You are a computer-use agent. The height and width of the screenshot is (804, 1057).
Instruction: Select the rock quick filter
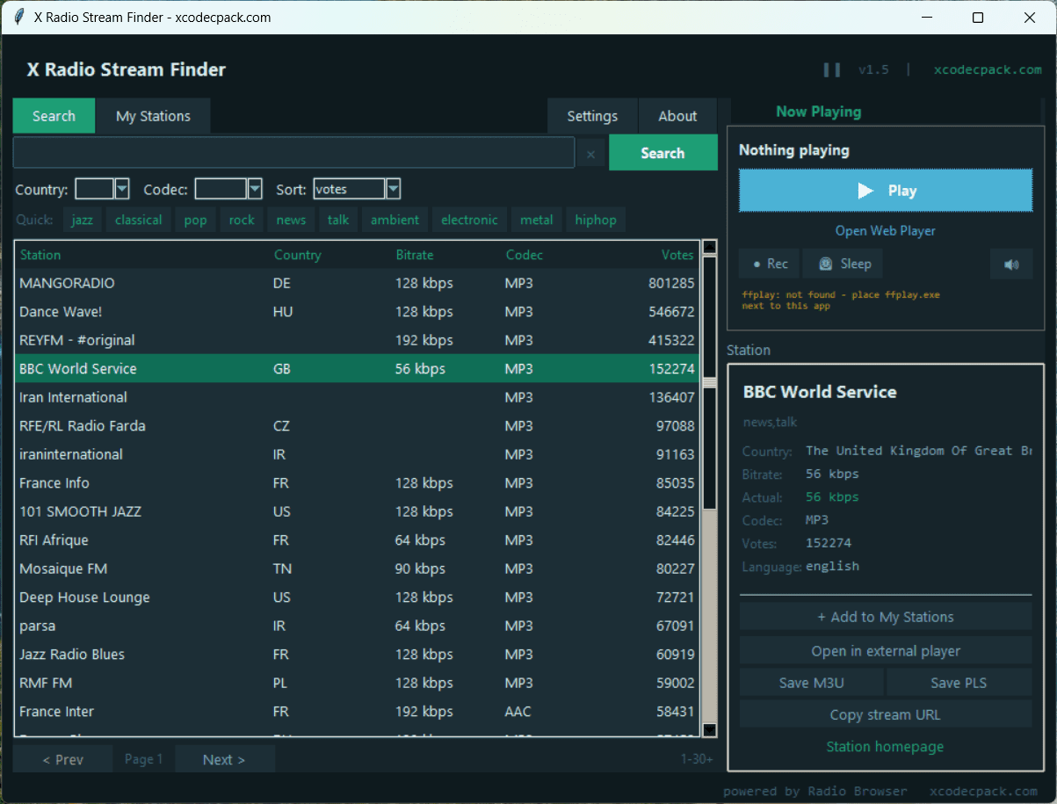coord(242,220)
